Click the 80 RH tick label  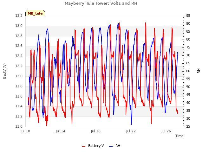(188, 39)
